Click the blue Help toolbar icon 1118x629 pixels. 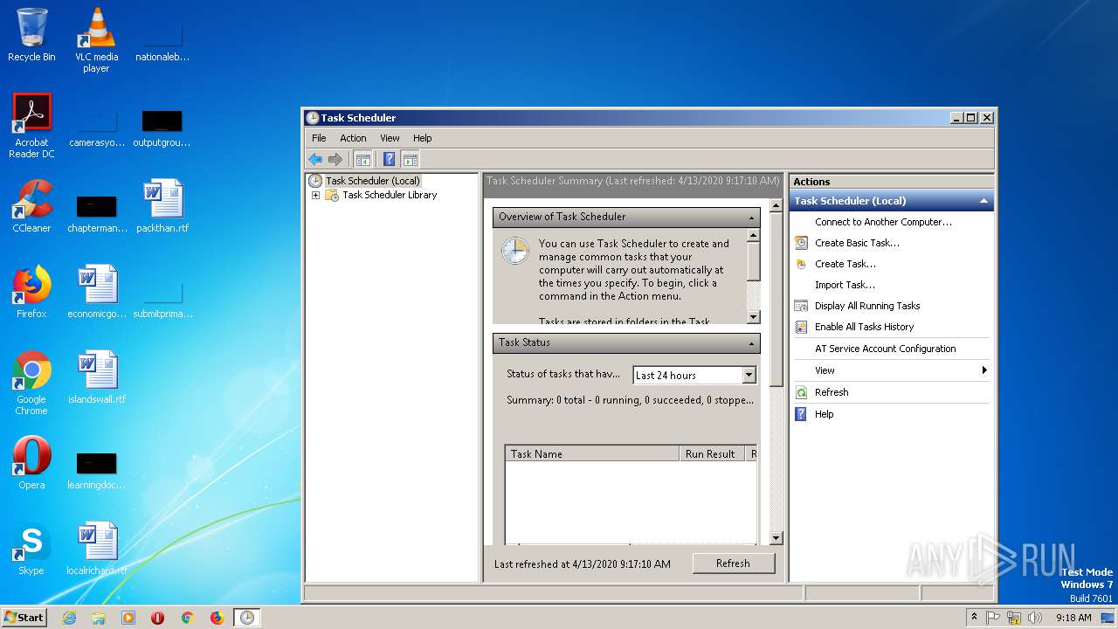390,159
